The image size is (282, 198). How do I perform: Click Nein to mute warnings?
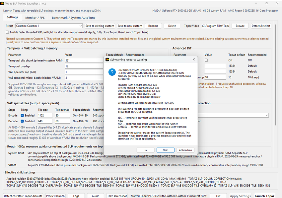pyautogui.click(x=166, y=150)
